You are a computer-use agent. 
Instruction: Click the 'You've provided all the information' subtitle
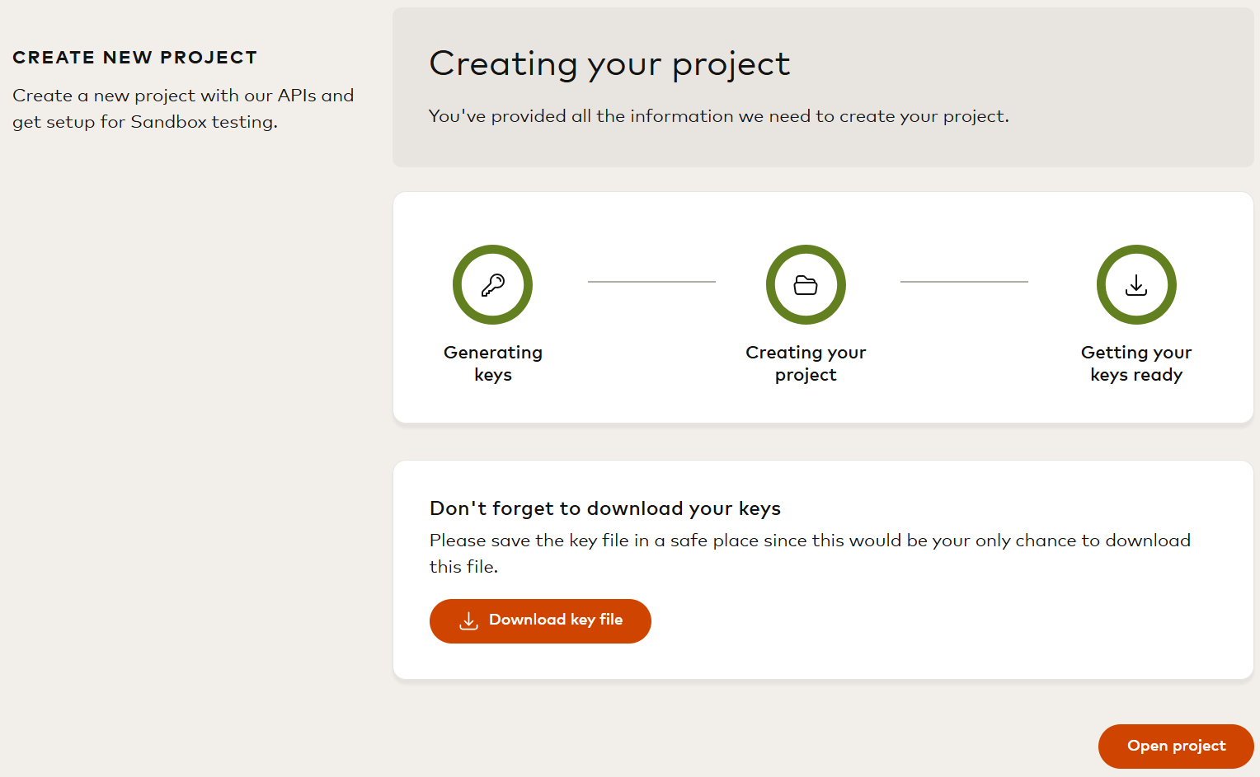tap(718, 116)
